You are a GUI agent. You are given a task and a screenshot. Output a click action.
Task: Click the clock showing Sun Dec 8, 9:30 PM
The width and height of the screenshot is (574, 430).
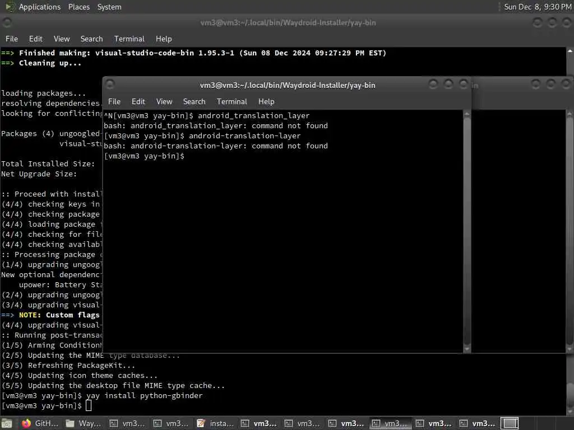(538, 7)
